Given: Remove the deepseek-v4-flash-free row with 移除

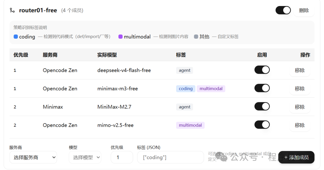Looking at the screenshot, I should click(x=300, y=70).
